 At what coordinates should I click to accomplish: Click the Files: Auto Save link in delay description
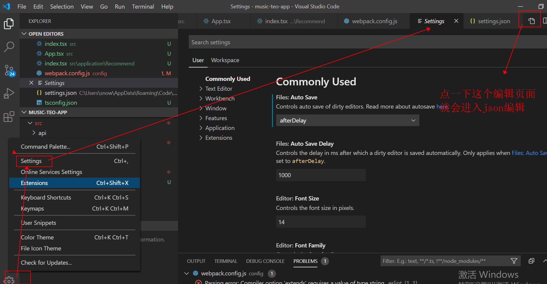(x=529, y=153)
